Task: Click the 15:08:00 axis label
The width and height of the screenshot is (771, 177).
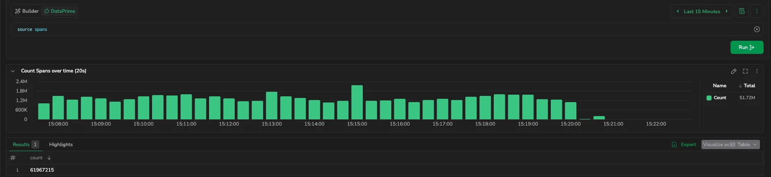Action: (x=58, y=124)
